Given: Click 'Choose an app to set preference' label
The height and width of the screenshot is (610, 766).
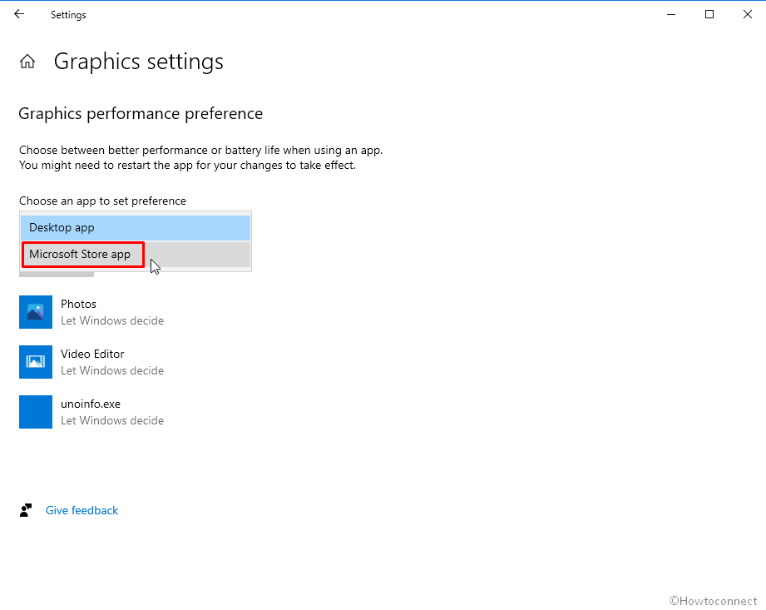Looking at the screenshot, I should pos(102,201).
